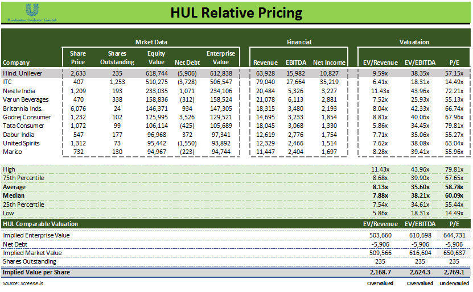This screenshot has height=292, width=473.
Task: Select the United Spirits company cell
Action: [21, 143]
